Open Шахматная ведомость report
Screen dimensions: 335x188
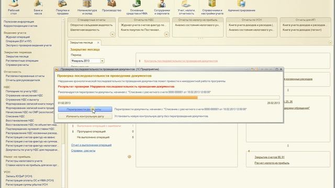click(x=85, y=30)
